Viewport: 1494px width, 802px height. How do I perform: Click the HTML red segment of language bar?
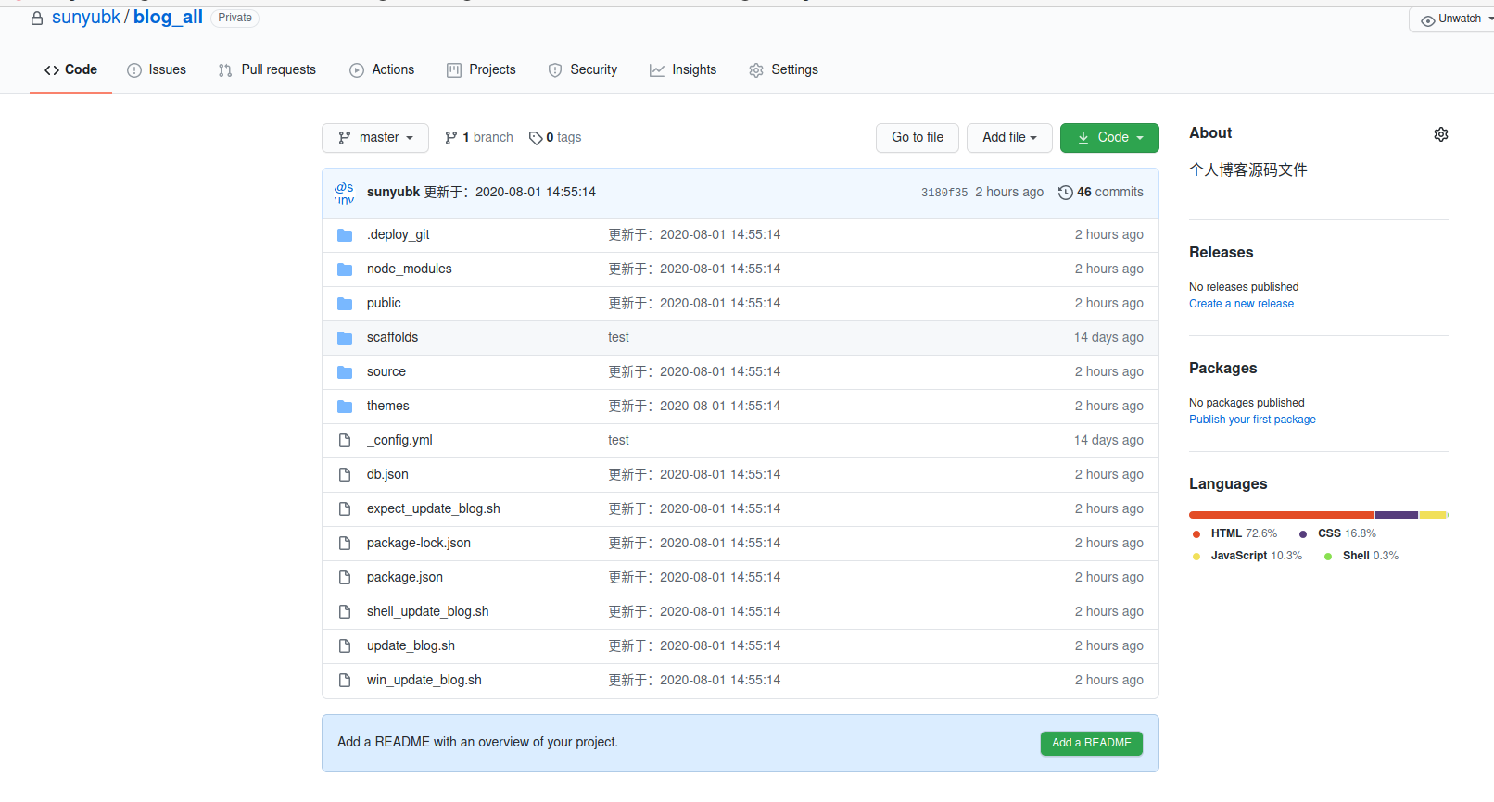[x=1281, y=515]
